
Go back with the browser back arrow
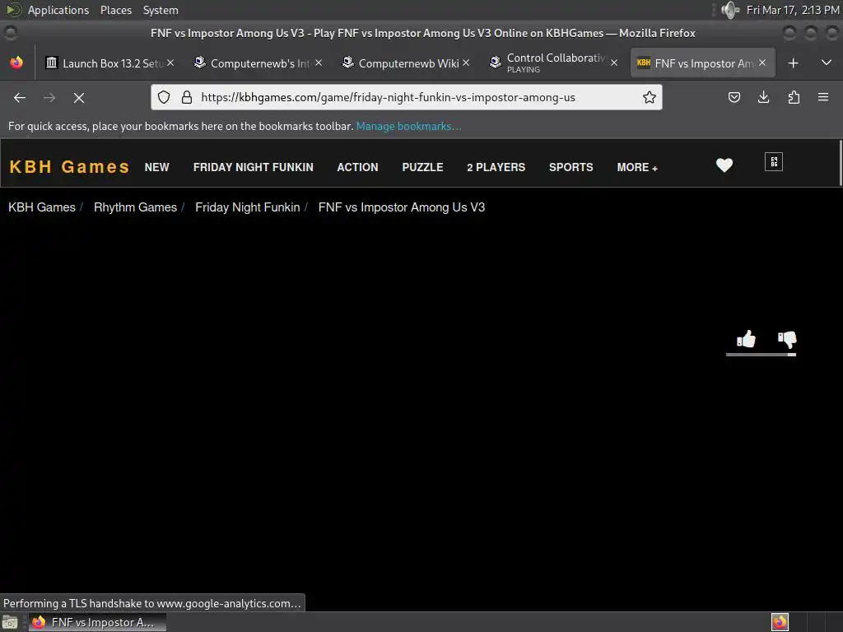[20, 97]
